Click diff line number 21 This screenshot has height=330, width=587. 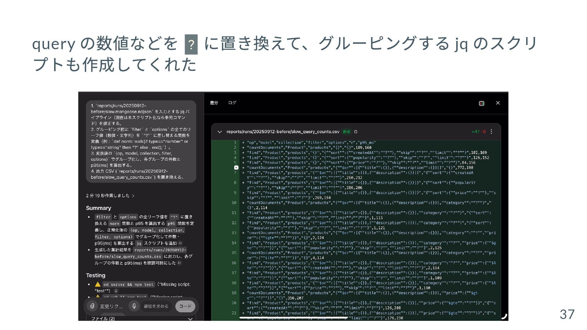234,313
